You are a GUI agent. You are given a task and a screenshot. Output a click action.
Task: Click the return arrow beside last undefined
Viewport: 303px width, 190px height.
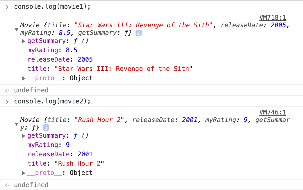(7, 185)
